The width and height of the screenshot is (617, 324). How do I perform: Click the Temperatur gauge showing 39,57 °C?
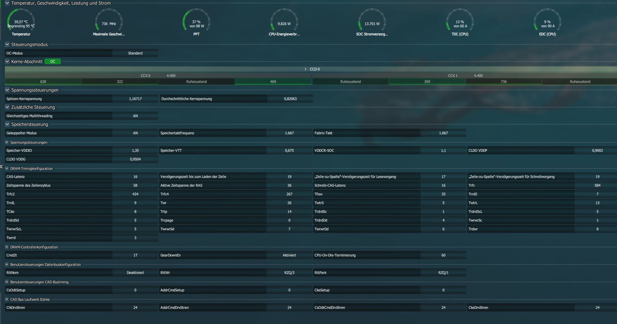click(x=21, y=22)
